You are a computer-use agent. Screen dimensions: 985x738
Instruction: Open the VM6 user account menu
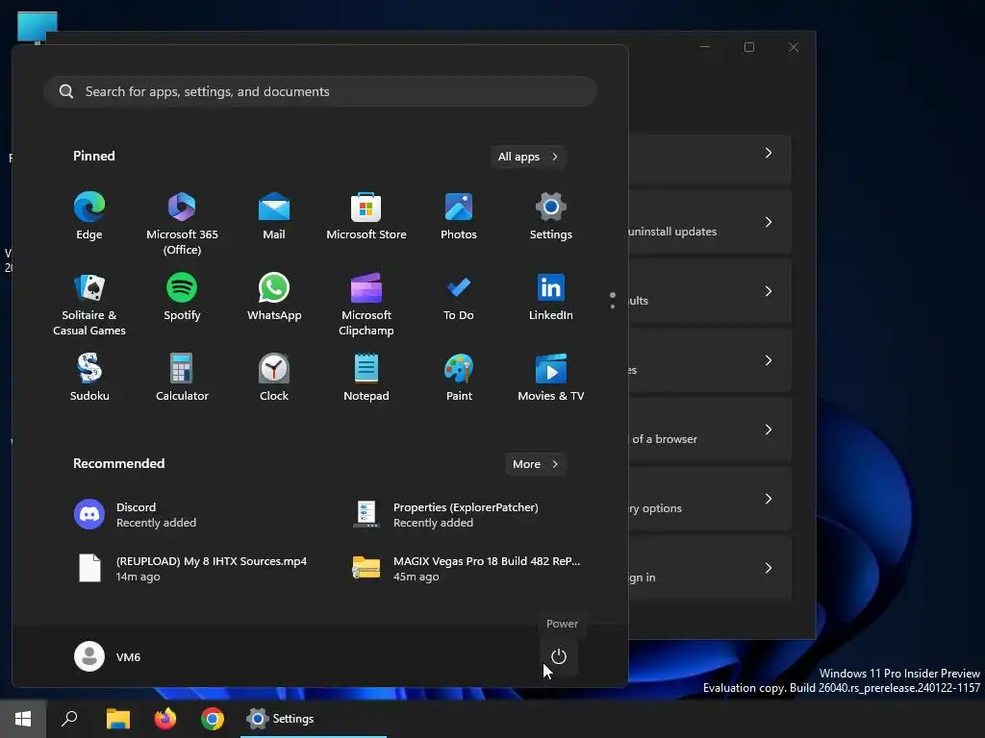(x=108, y=656)
